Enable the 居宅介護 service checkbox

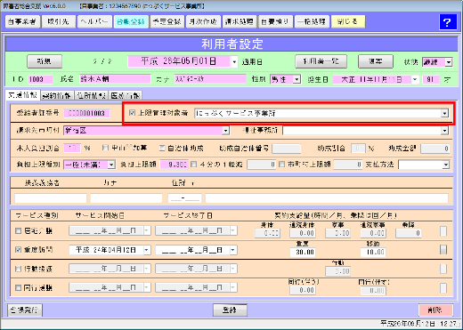pyautogui.click(x=19, y=230)
